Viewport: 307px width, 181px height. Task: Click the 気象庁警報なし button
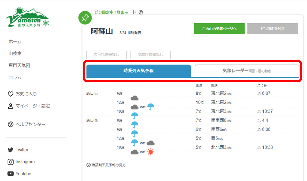[151, 55]
